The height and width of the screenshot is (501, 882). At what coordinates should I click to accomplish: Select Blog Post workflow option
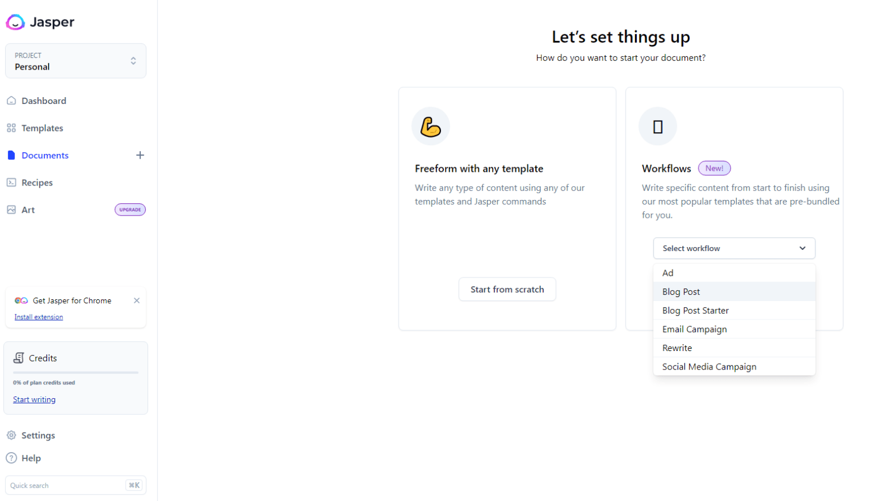tap(681, 292)
